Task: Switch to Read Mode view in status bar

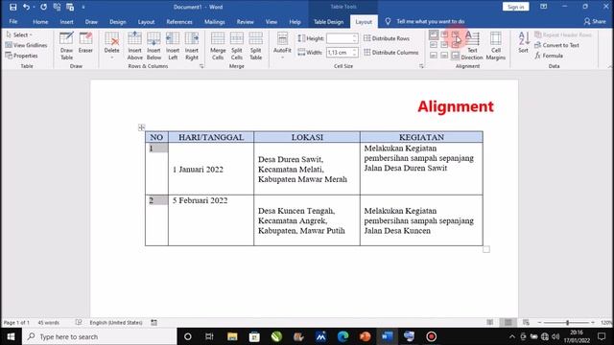Action: pyautogui.click(x=490, y=322)
